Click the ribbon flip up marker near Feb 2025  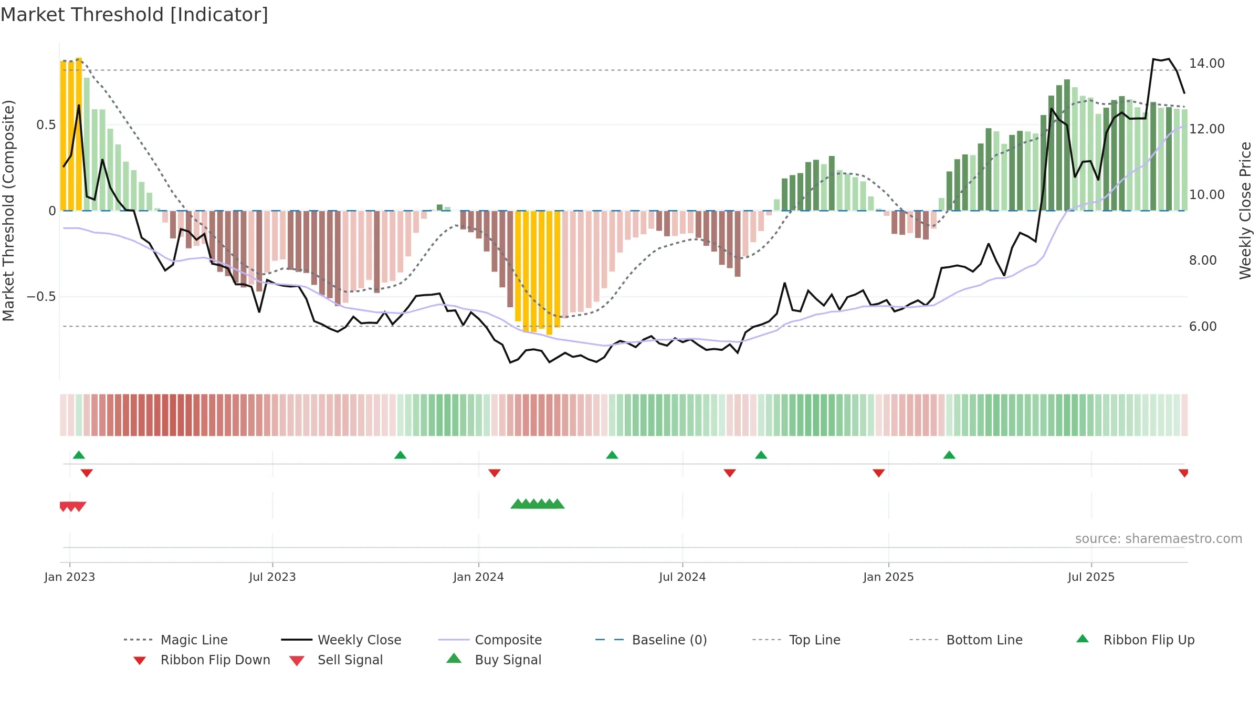(949, 455)
